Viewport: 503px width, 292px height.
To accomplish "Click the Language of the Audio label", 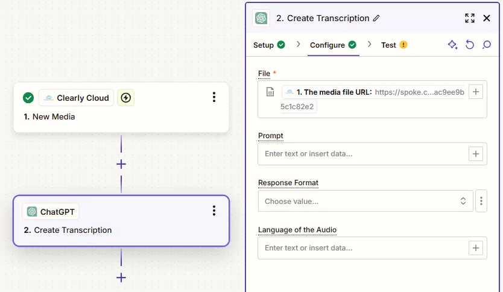I will [297, 230].
